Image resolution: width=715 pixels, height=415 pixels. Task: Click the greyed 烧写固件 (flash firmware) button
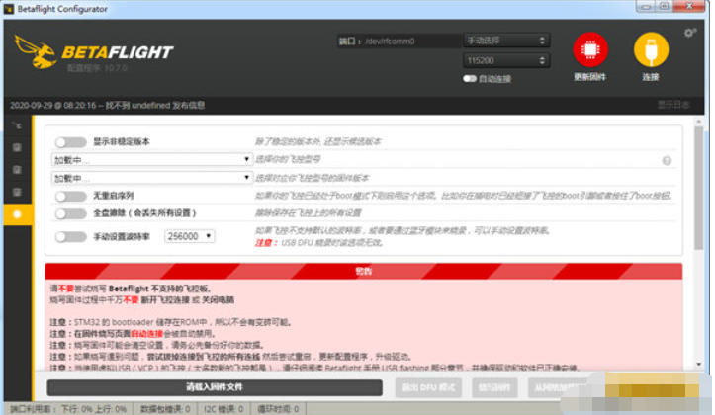click(x=494, y=387)
